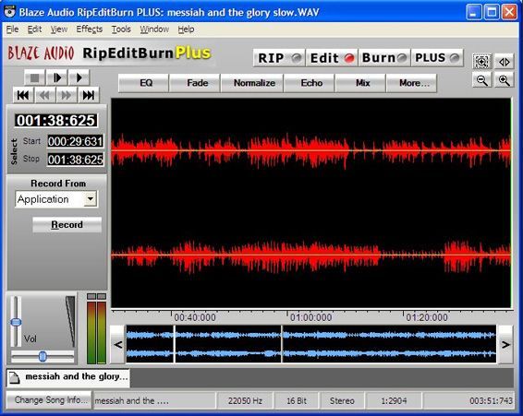Rewind with the double-left arrow button

44,95
